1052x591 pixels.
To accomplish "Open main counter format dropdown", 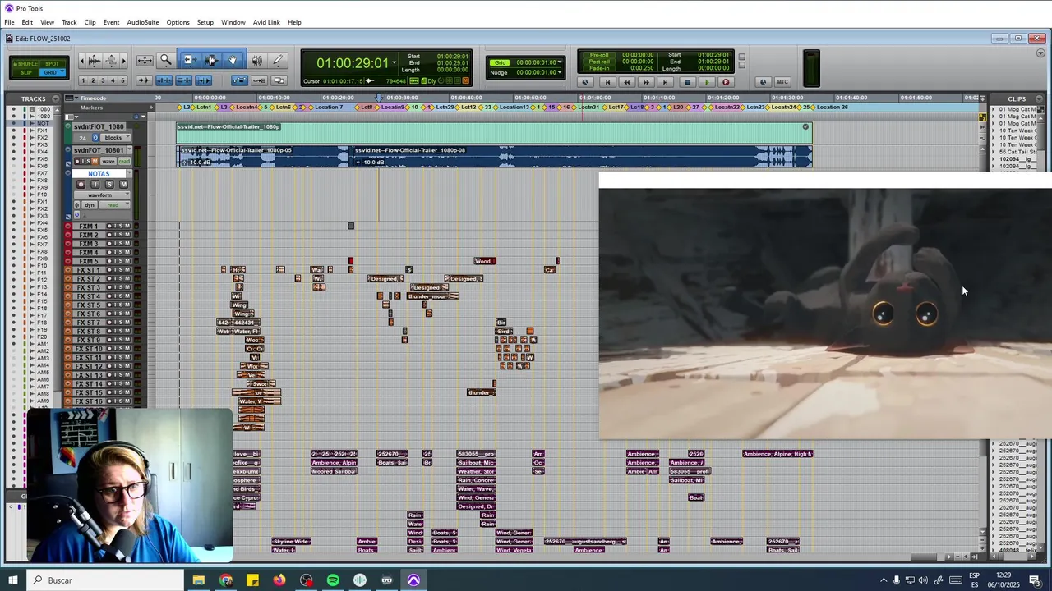I will tap(394, 62).
